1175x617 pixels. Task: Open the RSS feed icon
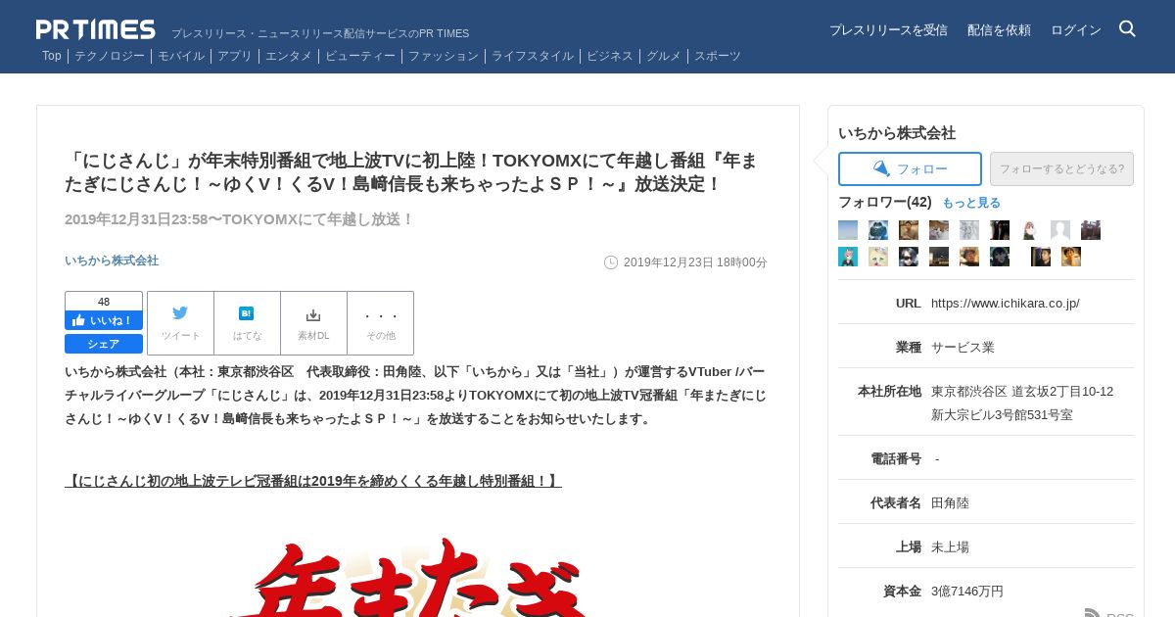(x=1093, y=613)
